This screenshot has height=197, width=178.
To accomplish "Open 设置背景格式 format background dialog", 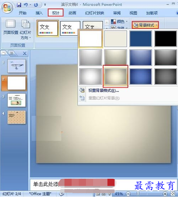I will [128, 90].
